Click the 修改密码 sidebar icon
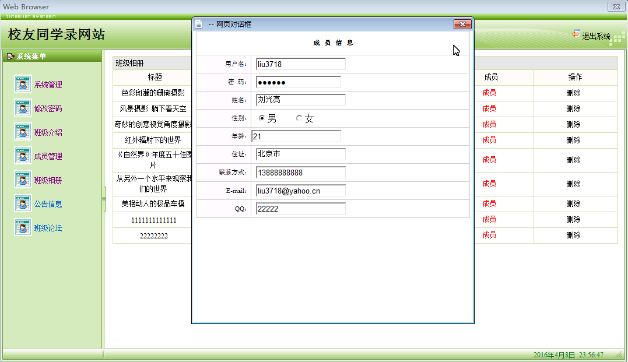Image resolution: width=628 pixels, height=362 pixels. pyautogui.click(x=23, y=108)
